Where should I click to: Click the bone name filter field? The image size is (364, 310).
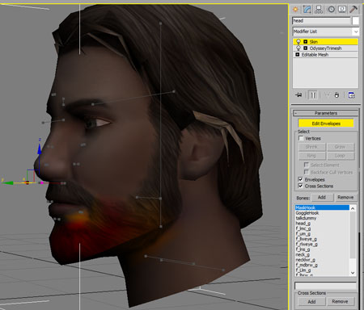coord(326,286)
